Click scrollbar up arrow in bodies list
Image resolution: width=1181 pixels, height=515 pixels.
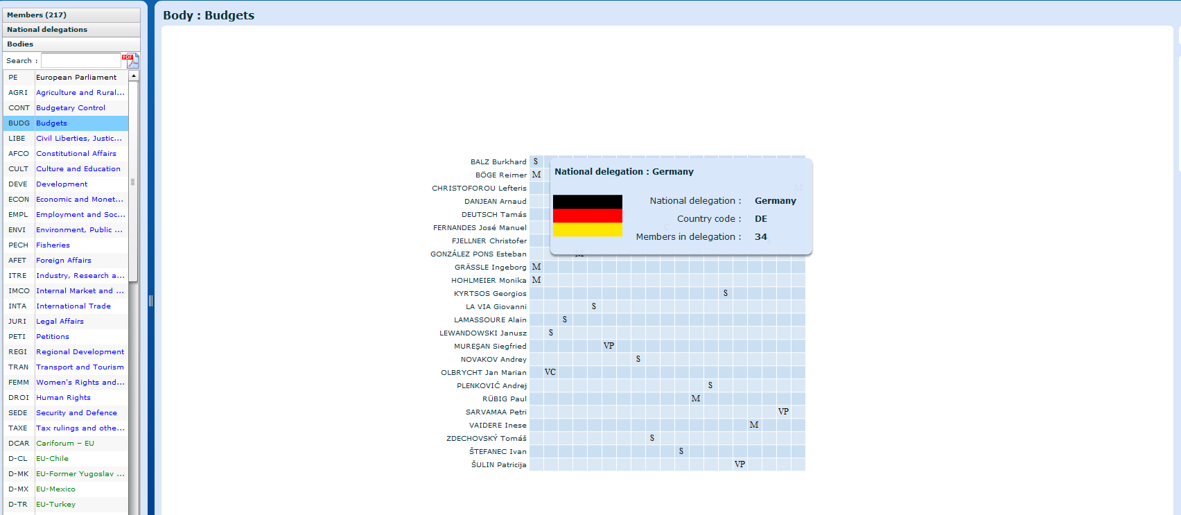click(134, 76)
